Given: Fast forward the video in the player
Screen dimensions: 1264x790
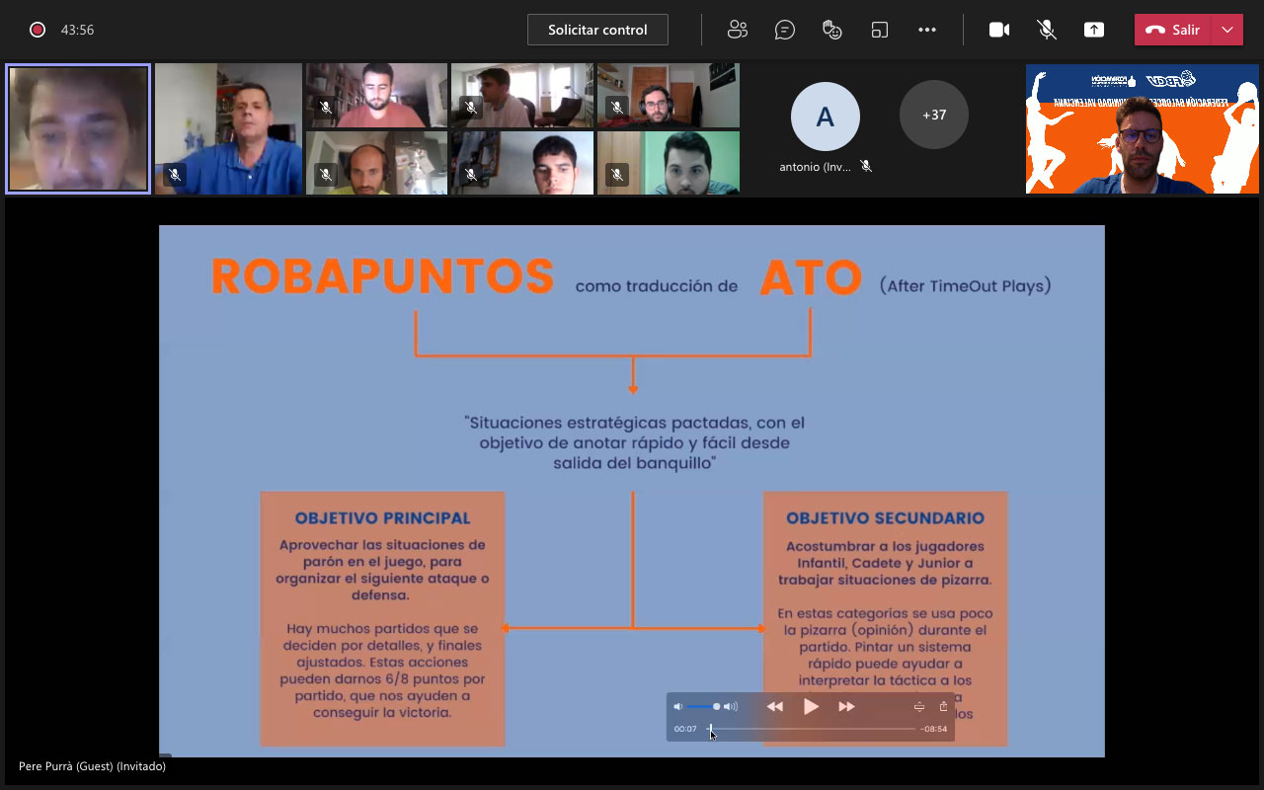Looking at the screenshot, I should [x=846, y=706].
